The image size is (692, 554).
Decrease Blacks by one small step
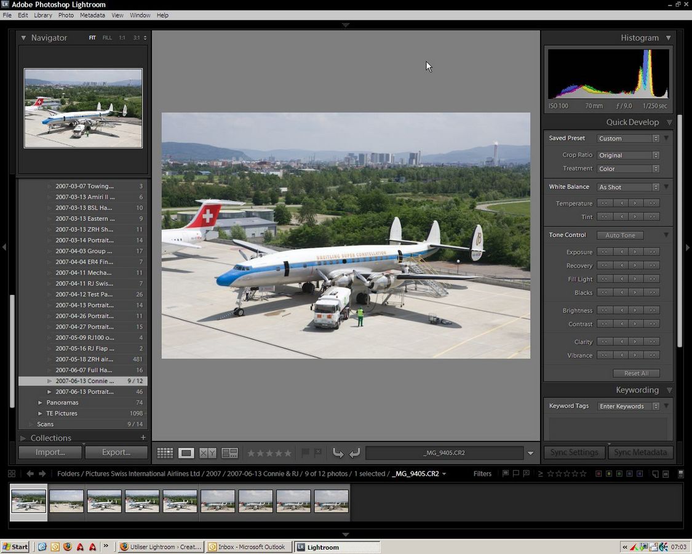(621, 292)
